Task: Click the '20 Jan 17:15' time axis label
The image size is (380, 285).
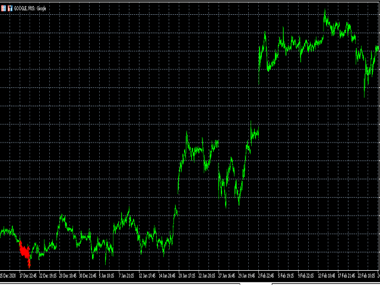Action: [187, 275]
